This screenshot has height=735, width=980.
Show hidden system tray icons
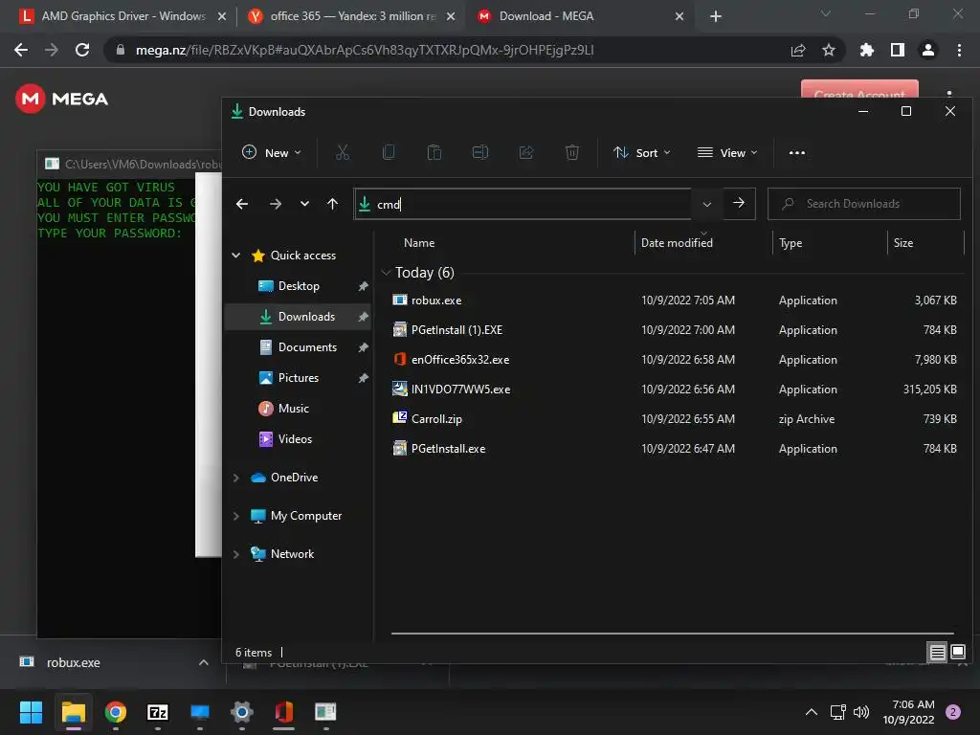(812, 712)
